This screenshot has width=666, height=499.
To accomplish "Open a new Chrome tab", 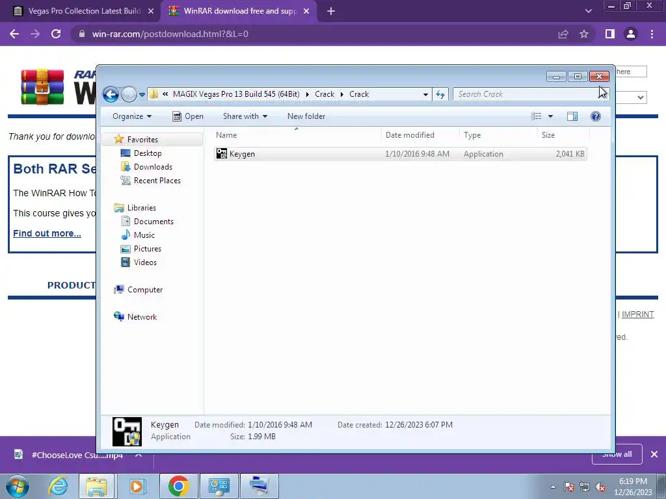I will (331, 12).
